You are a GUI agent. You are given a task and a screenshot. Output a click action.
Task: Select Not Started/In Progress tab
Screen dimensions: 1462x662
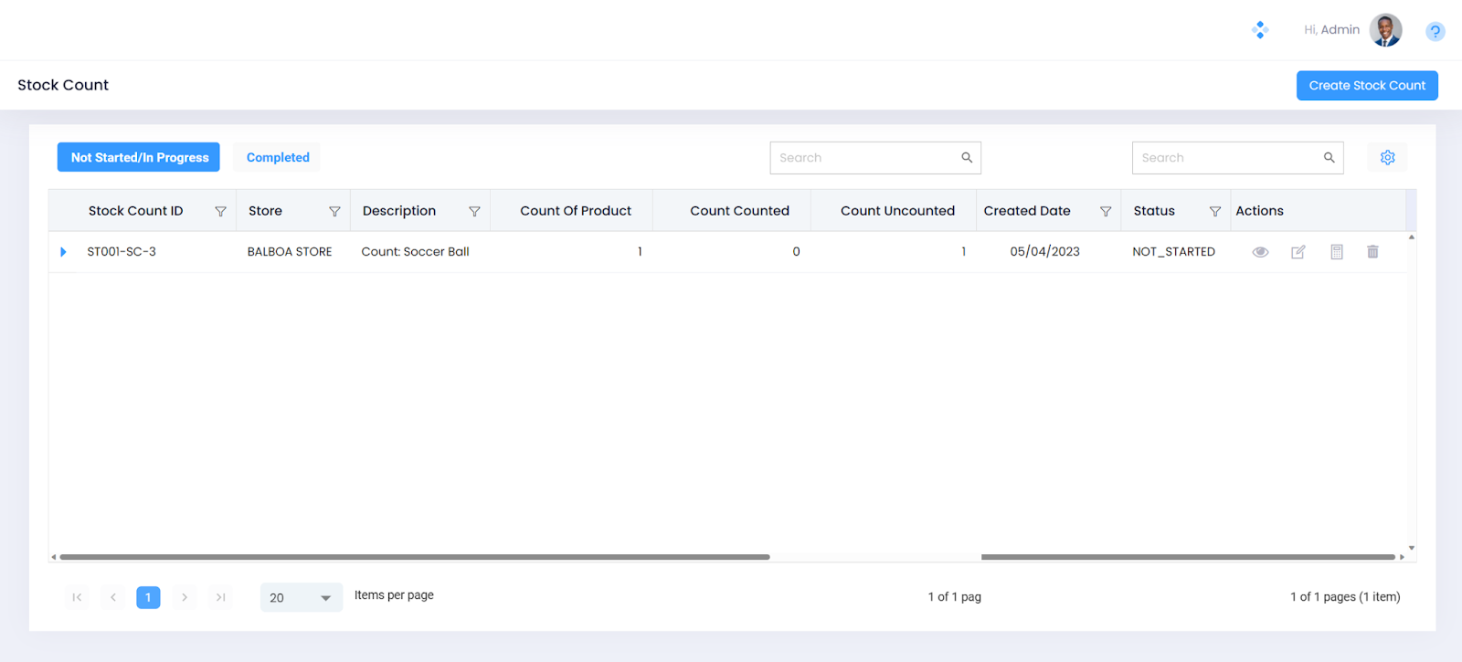click(x=139, y=158)
